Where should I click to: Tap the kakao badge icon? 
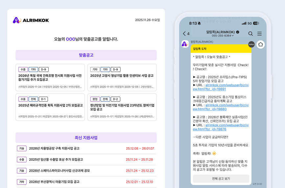(x=251, y=44)
